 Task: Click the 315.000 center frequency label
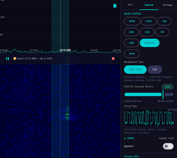coord(65,50)
